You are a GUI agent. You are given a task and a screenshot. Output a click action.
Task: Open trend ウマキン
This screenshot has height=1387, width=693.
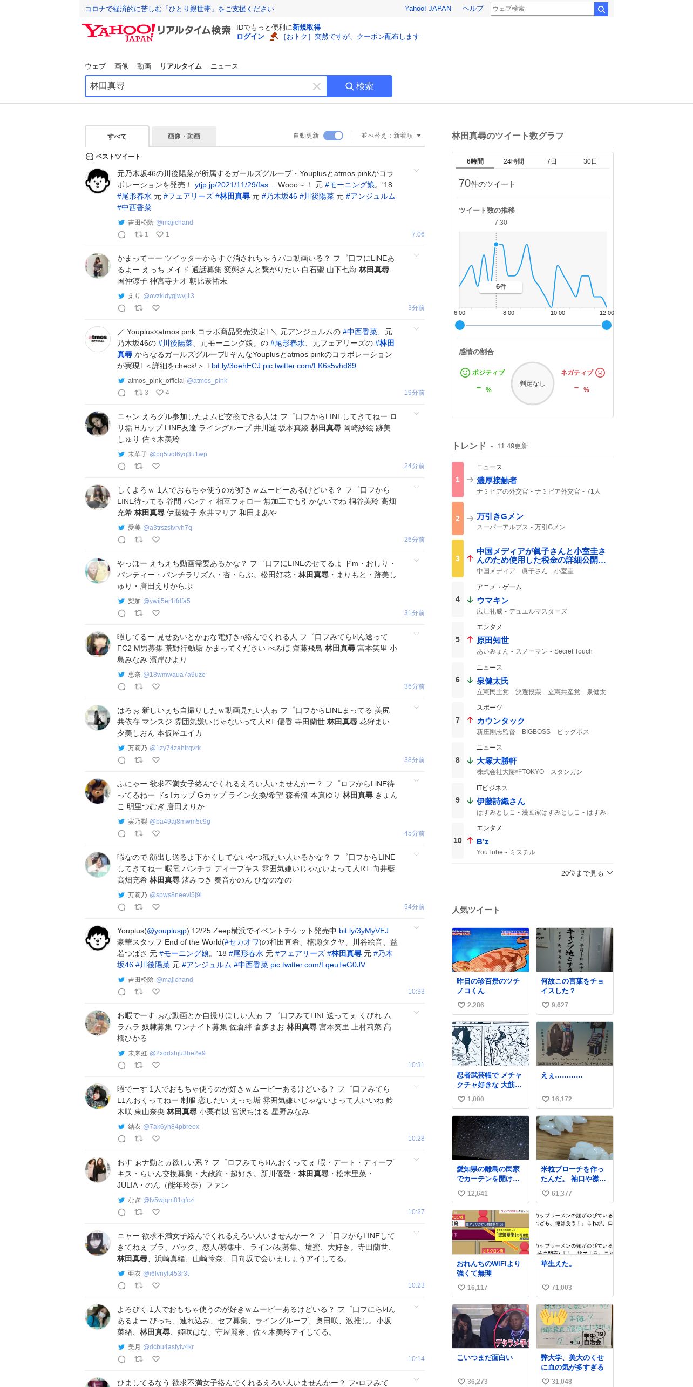[493, 601]
